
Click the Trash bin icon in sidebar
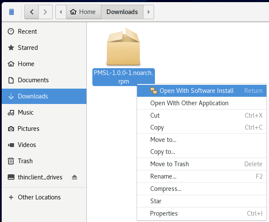(x=11, y=161)
